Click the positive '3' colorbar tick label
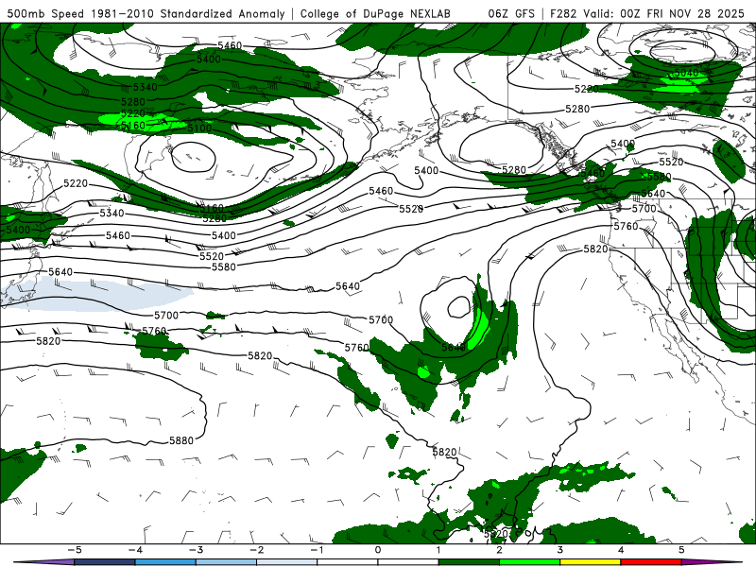 click(559, 550)
